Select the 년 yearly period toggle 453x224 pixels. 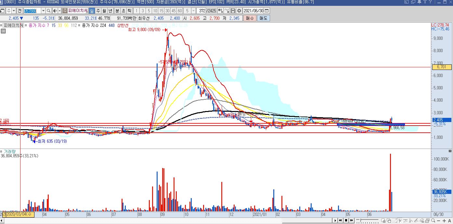(110, 11)
